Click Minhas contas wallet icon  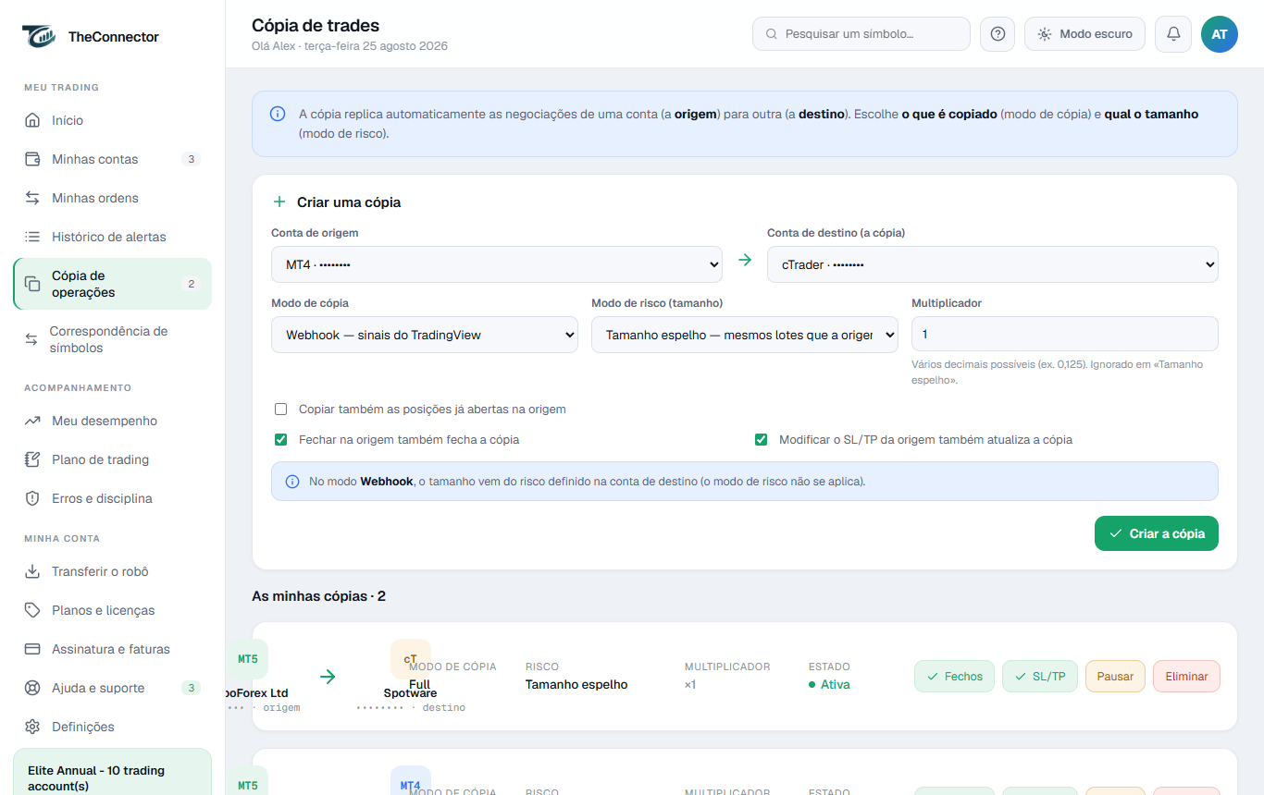[32, 159]
